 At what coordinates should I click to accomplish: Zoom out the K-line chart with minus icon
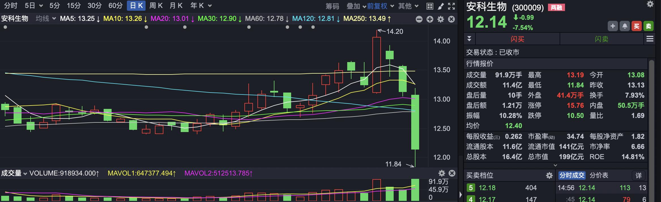tap(419, 19)
